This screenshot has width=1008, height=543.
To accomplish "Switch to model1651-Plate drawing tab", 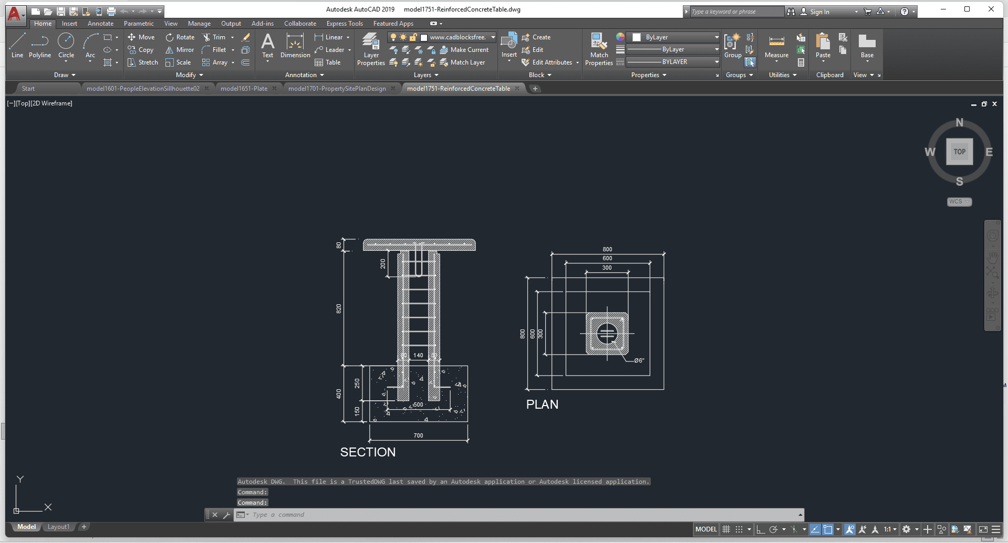I will pyautogui.click(x=244, y=89).
